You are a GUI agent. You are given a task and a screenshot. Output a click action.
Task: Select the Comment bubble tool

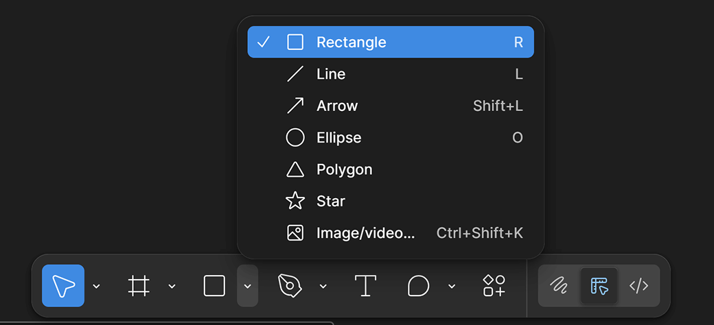tap(419, 285)
